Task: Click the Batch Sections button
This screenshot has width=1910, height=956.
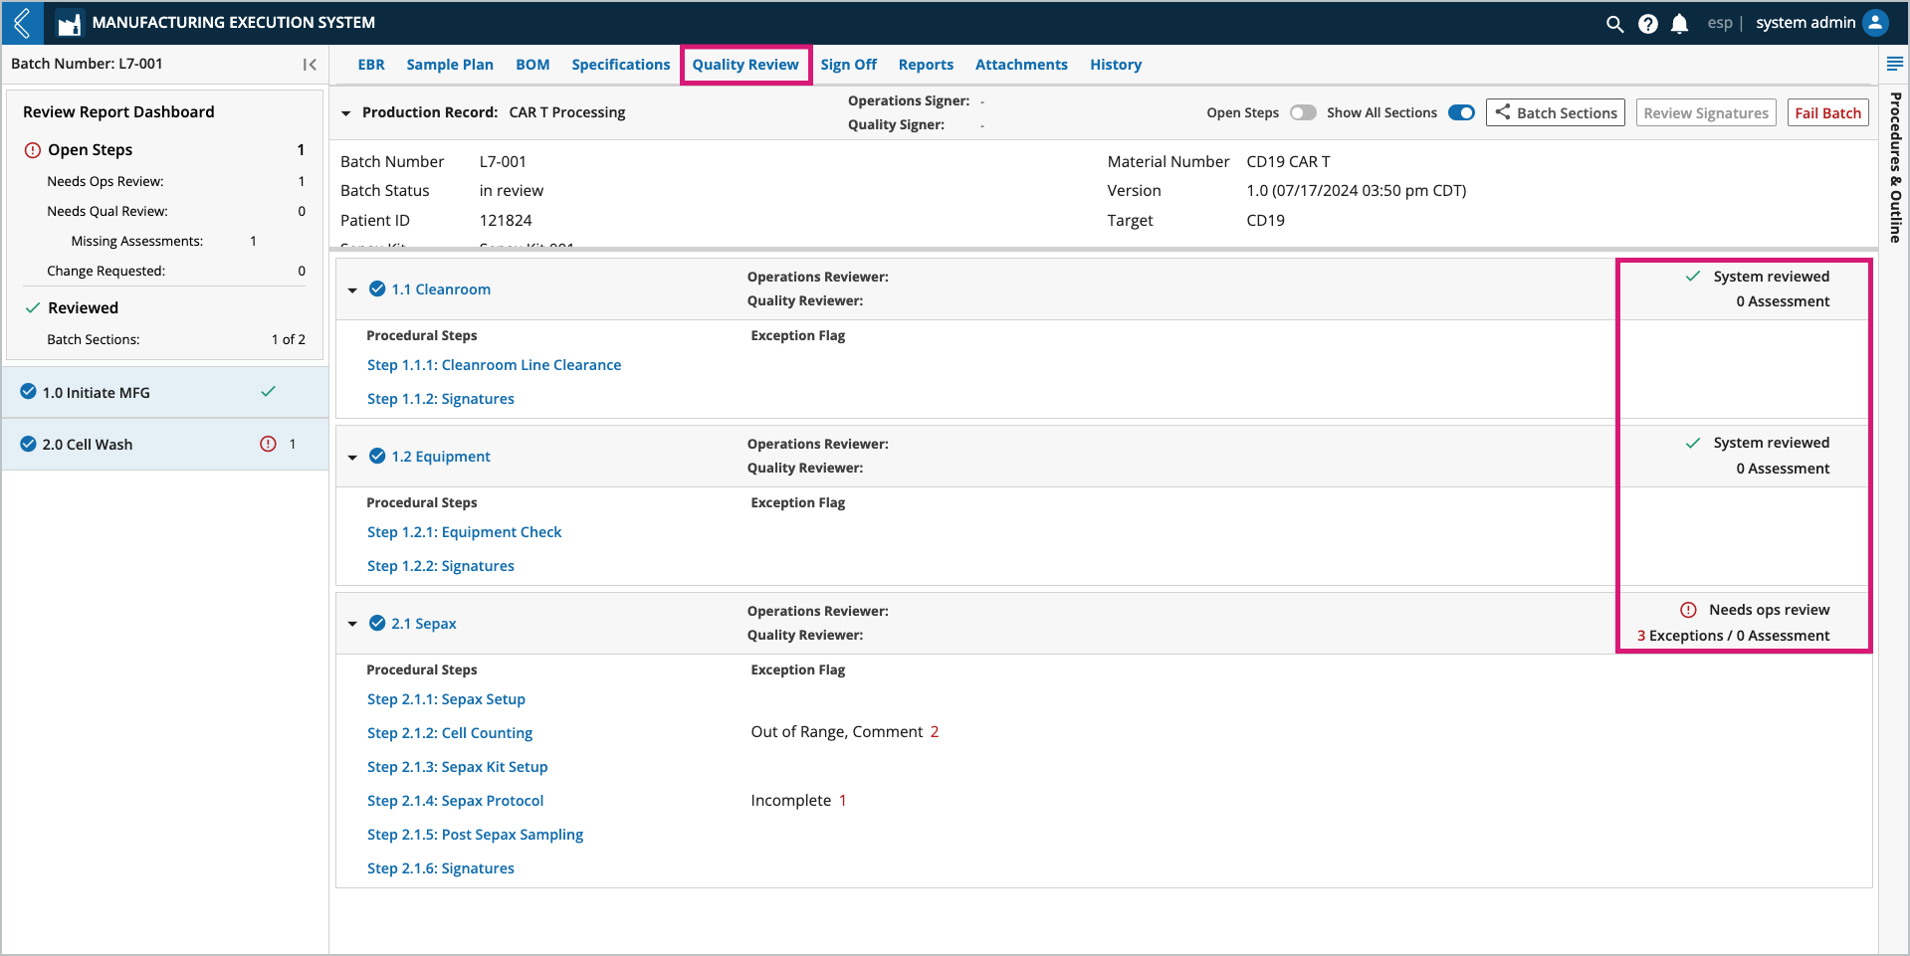Action: [x=1556, y=112]
